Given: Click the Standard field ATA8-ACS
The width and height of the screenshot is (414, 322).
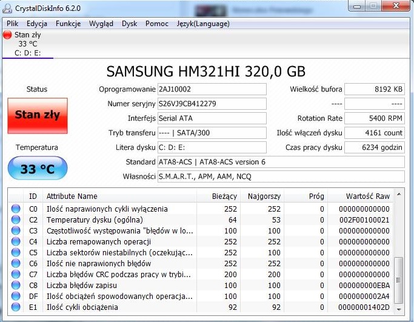Looking at the screenshot, I should point(281,162).
